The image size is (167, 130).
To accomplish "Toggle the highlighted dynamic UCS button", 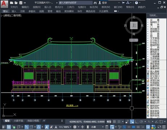I will (26, 127).
